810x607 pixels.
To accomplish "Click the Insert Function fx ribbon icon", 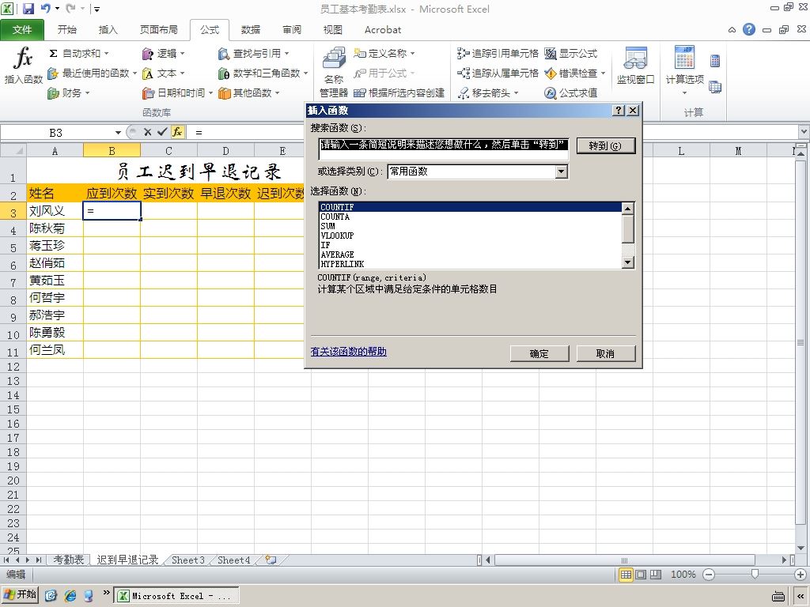I will pos(23,65).
